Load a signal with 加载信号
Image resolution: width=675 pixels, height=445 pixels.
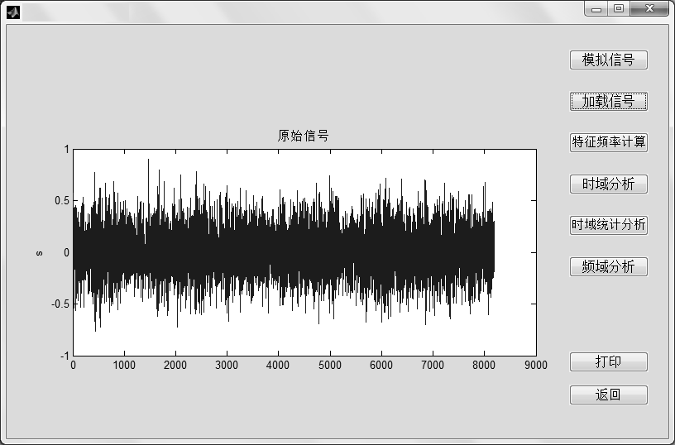(x=608, y=101)
